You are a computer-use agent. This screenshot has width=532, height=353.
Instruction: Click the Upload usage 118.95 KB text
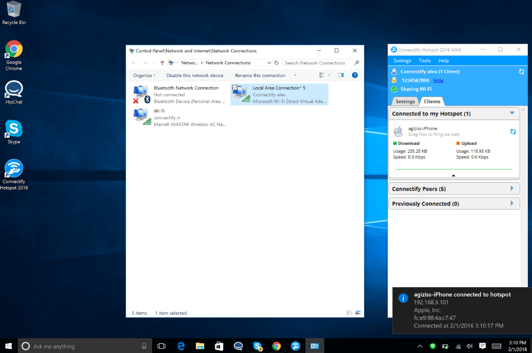coord(473,151)
